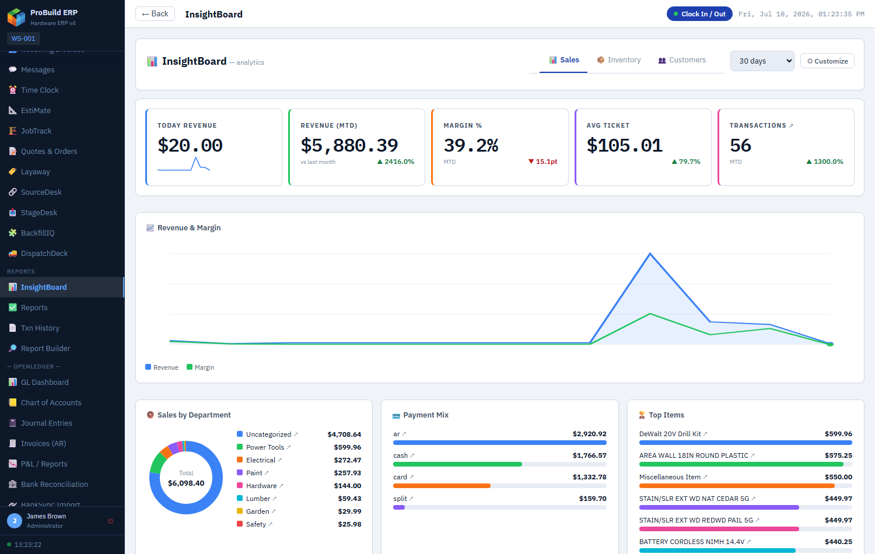
Task: Click the Txn History page icon
Action: (12, 328)
